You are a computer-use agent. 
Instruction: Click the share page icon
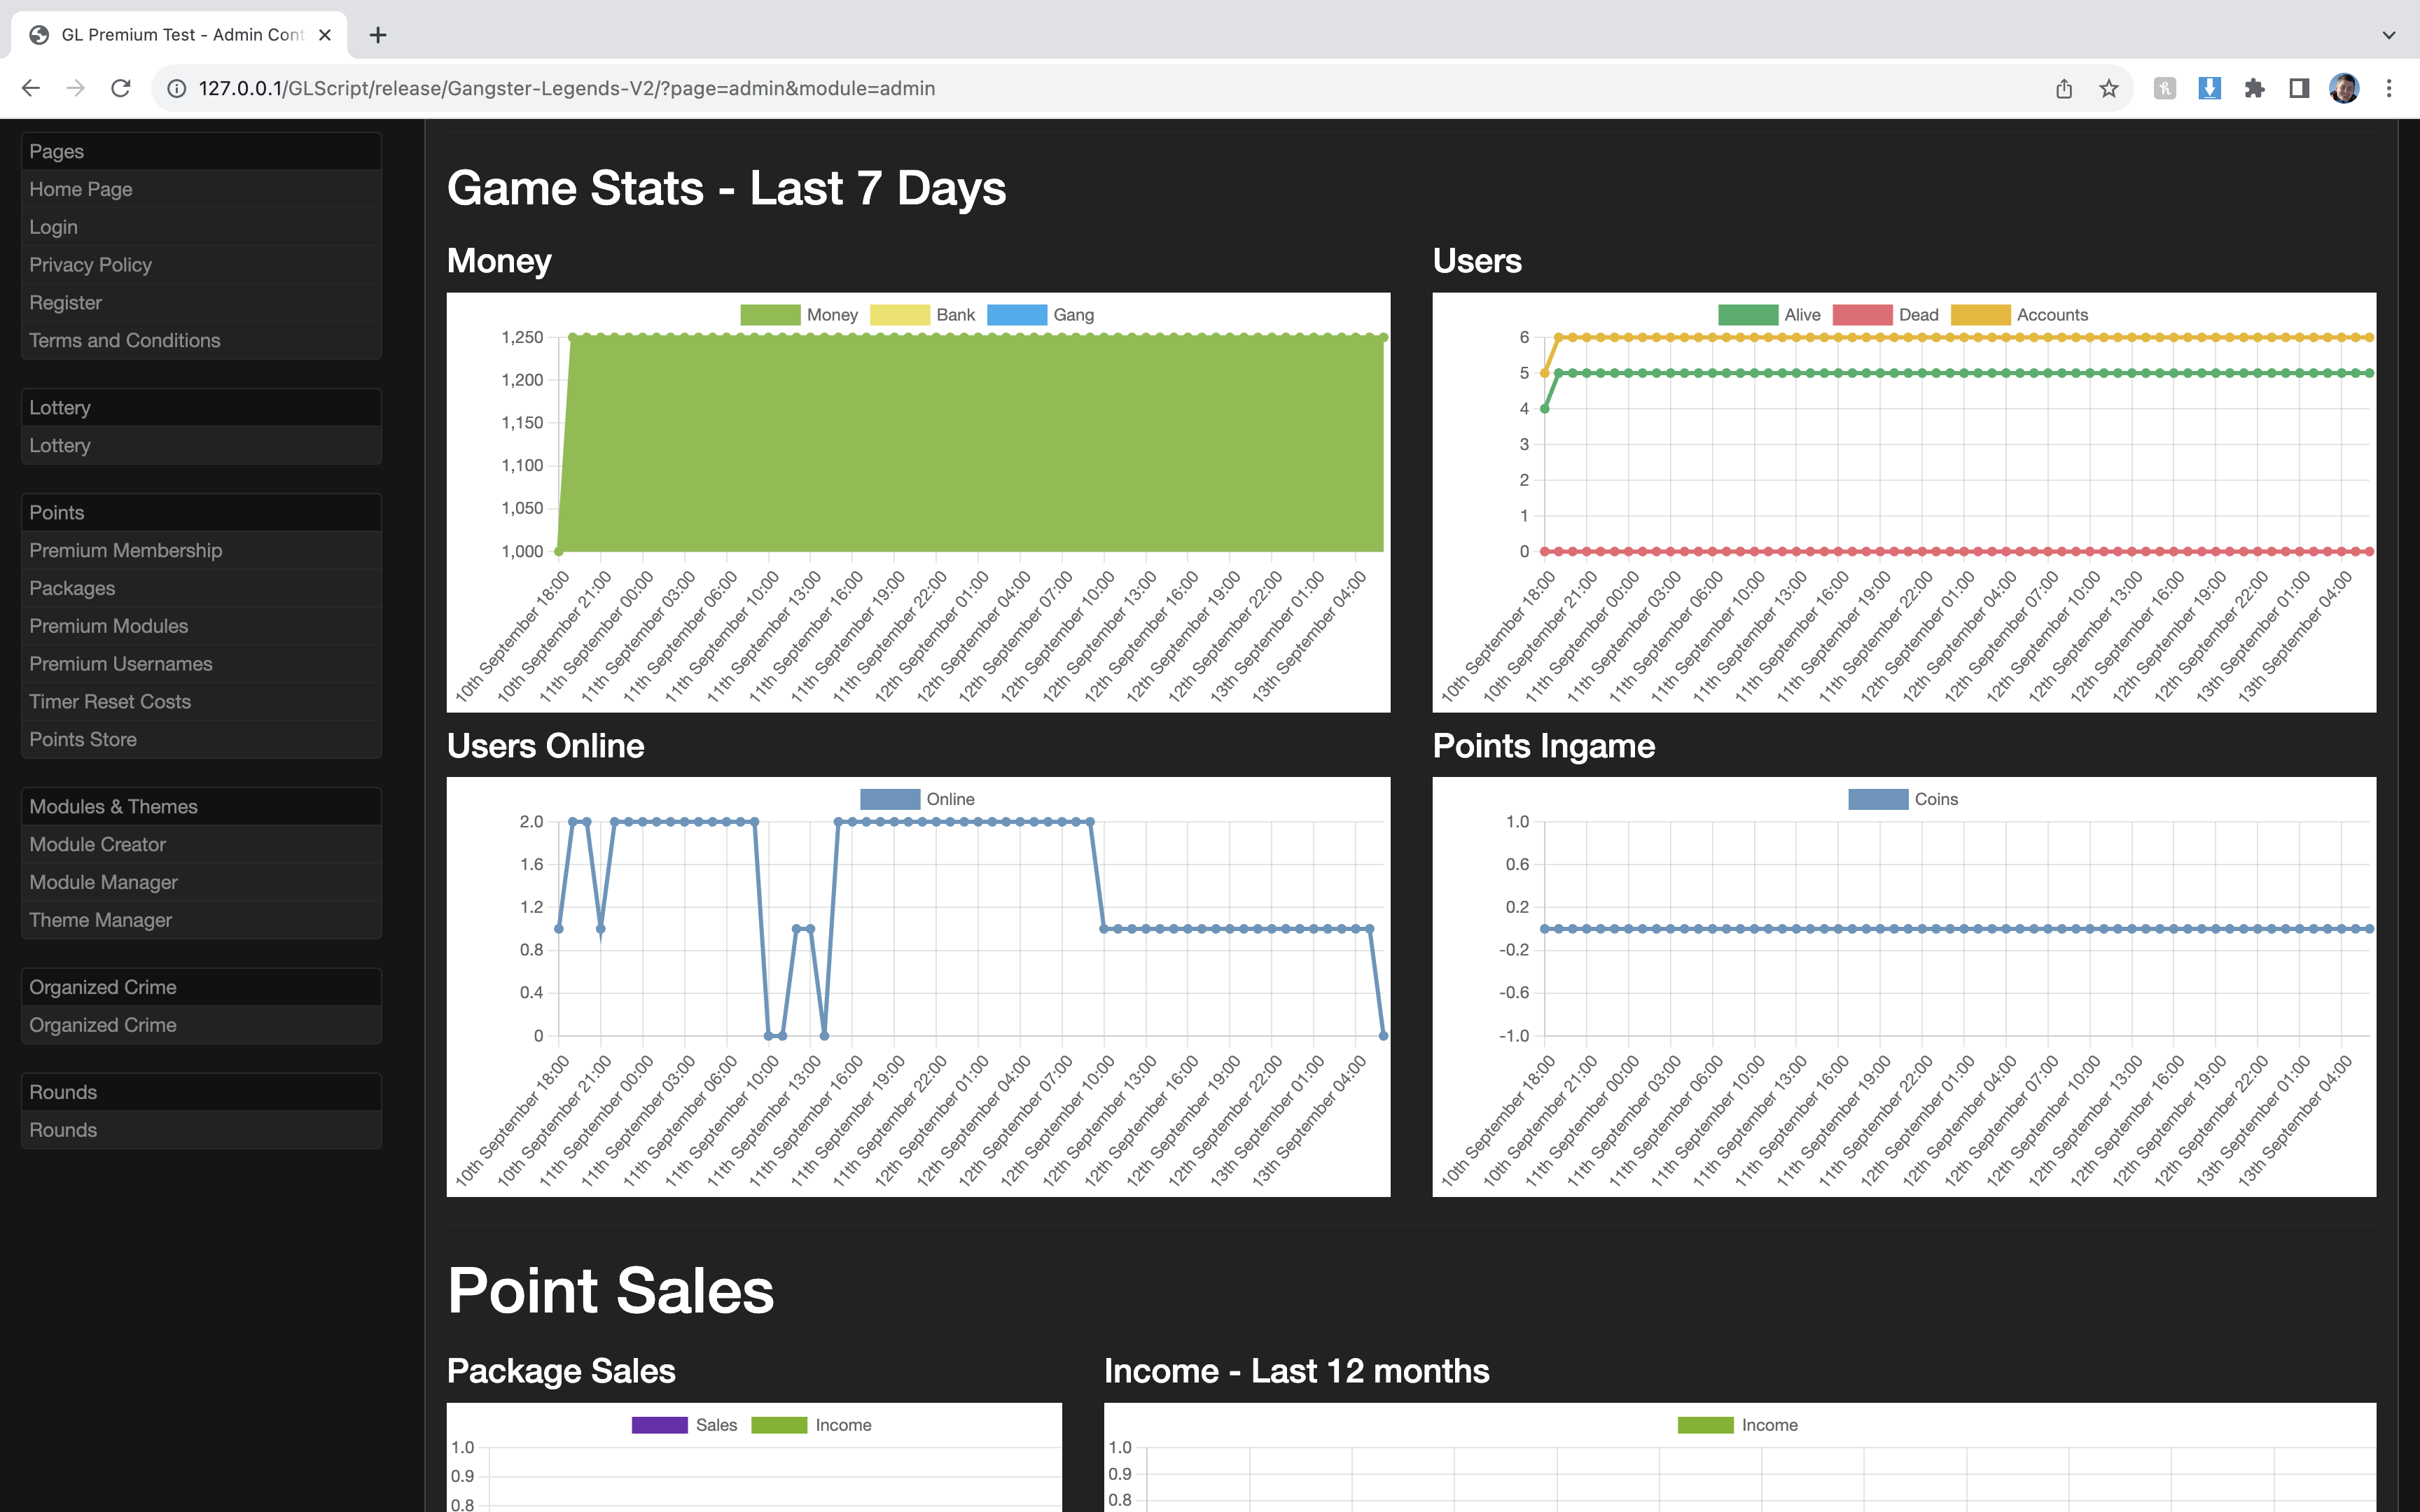tap(2064, 88)
